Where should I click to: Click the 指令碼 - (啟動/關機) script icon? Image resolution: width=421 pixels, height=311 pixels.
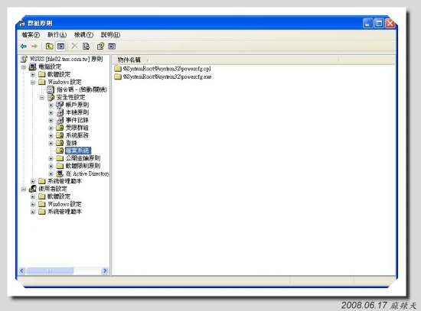(x=51, y=89)
